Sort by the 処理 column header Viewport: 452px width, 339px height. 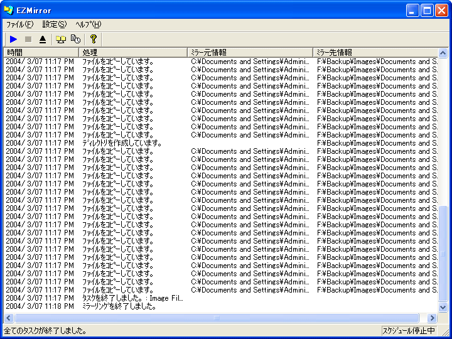tap(133, 53)
